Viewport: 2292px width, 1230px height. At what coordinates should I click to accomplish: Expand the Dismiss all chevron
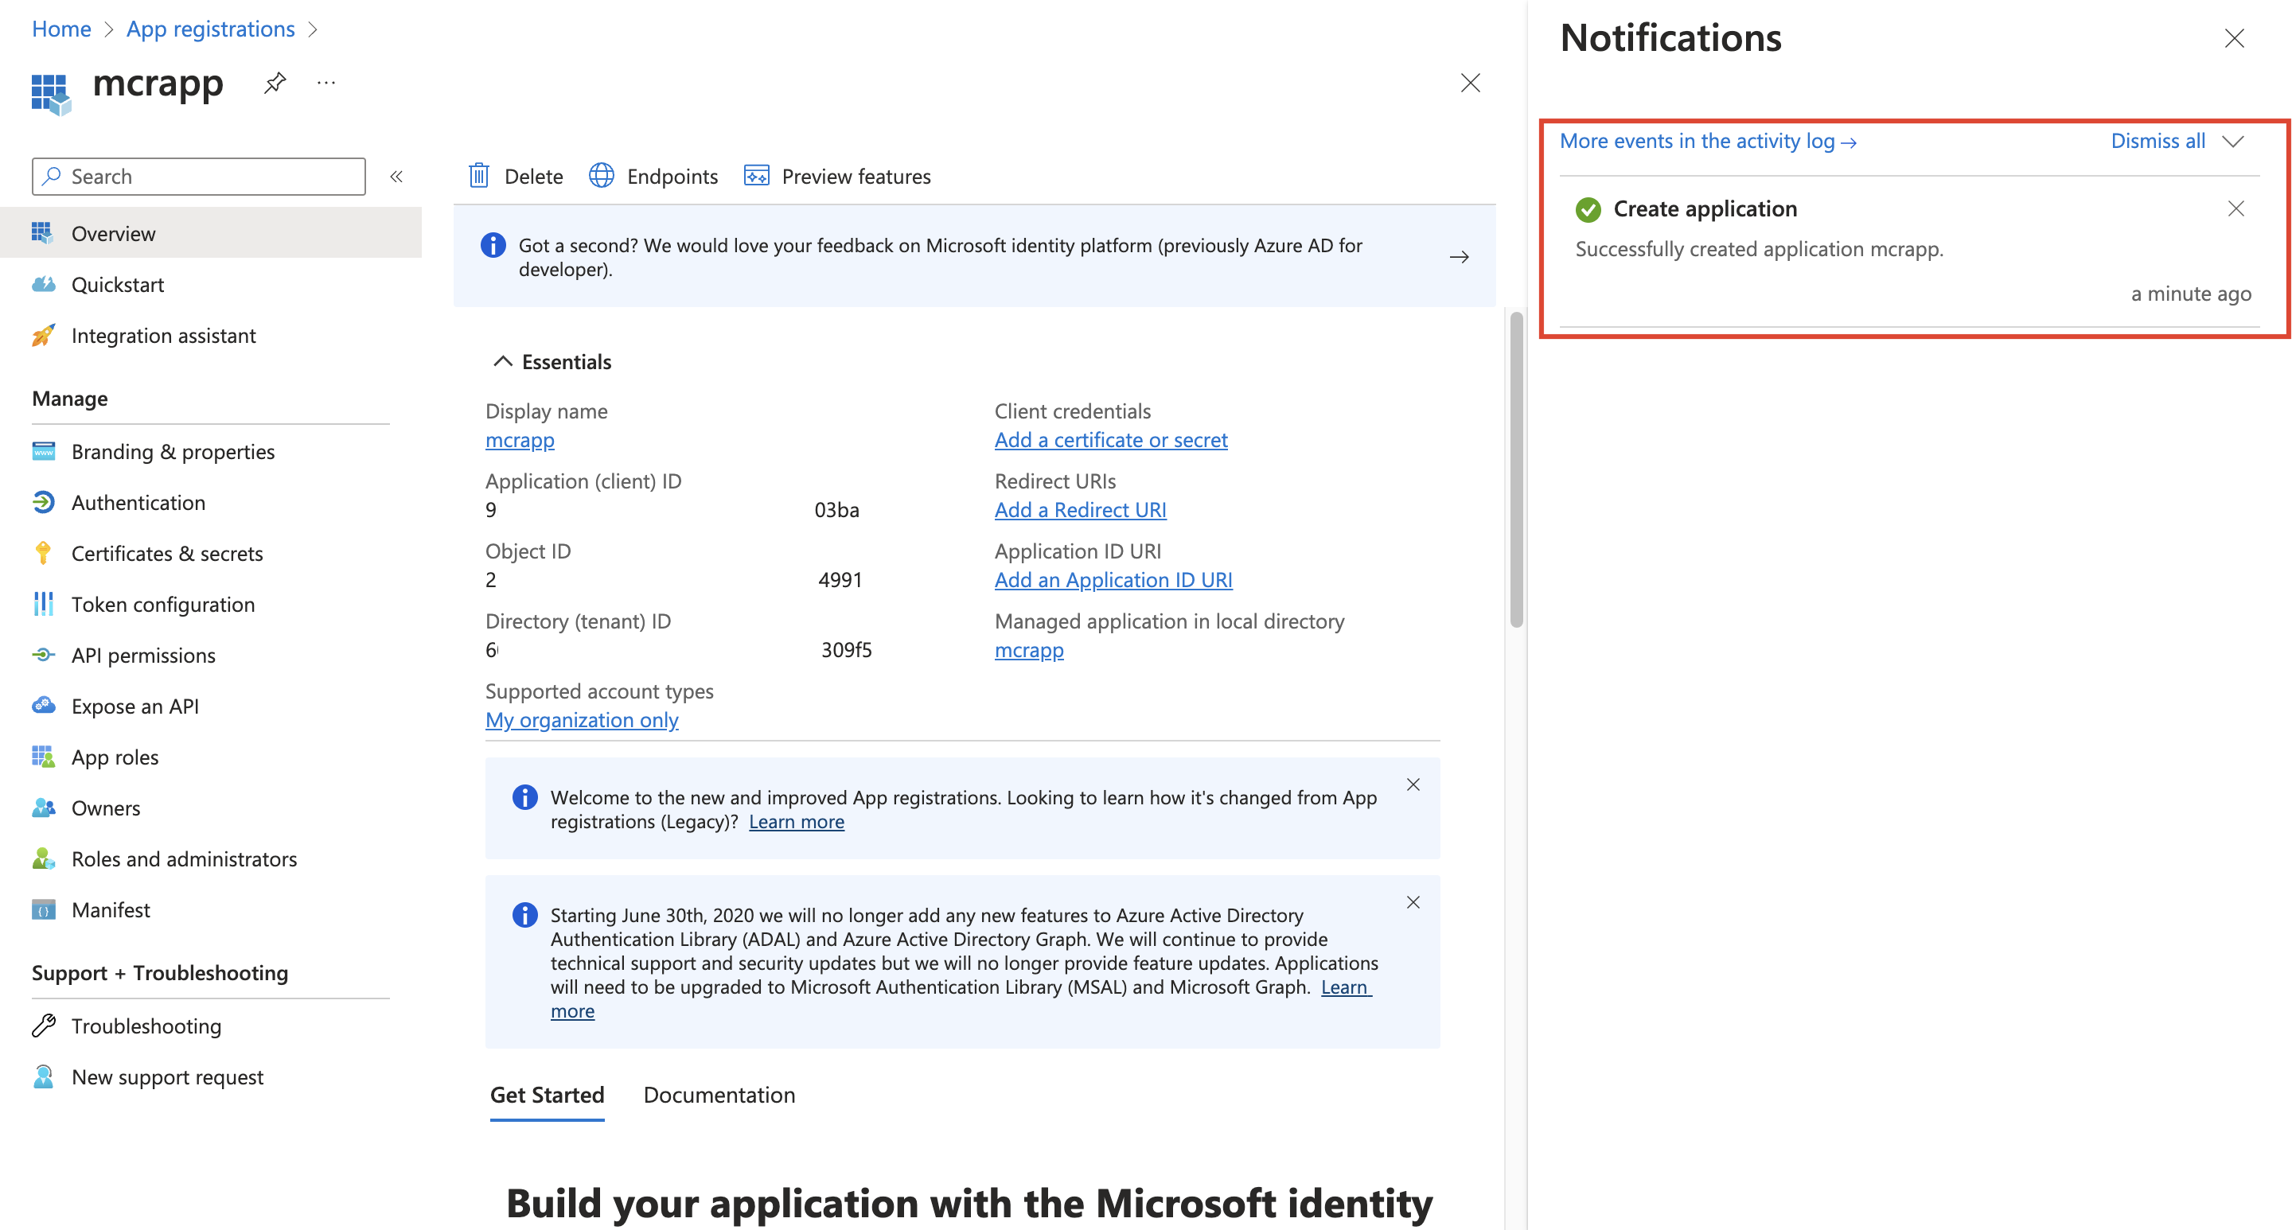tap(2233, 141)
